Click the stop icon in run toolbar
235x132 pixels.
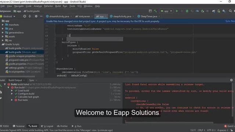[x=207, y=11]
